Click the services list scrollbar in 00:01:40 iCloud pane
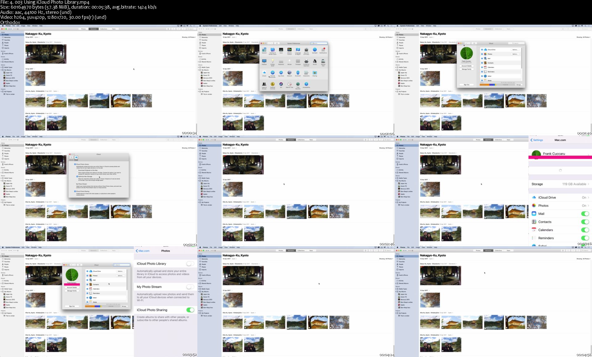The width and height of the screenshot is (592, 357). pyautogui.click(x=522, y=58)
